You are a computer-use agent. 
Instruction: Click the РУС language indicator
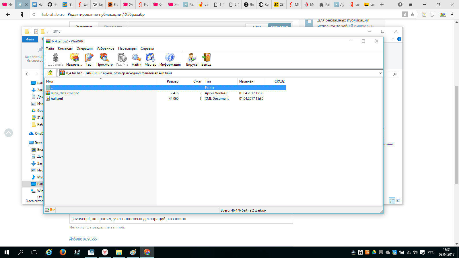pos(431,252)
